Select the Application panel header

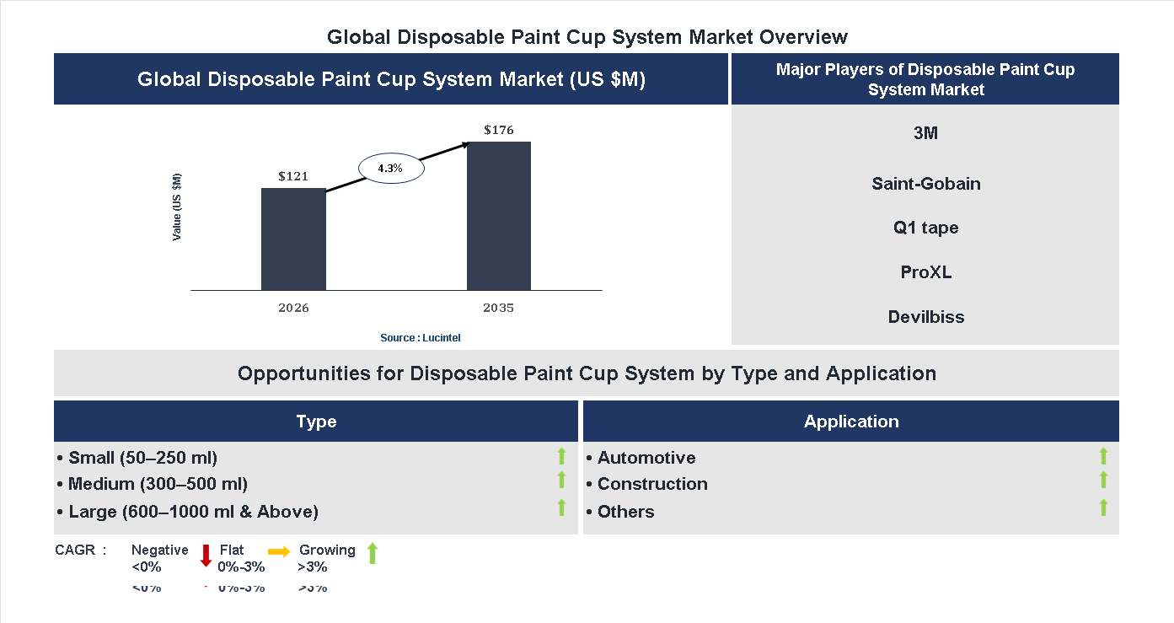(851, 421)
